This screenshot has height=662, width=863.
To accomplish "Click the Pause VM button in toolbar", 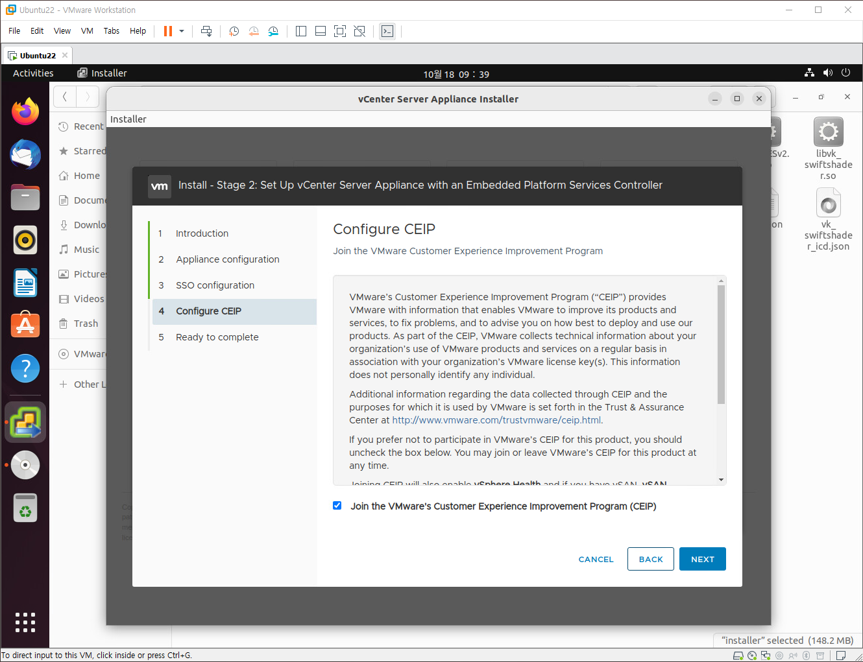I will pos(168,31).
